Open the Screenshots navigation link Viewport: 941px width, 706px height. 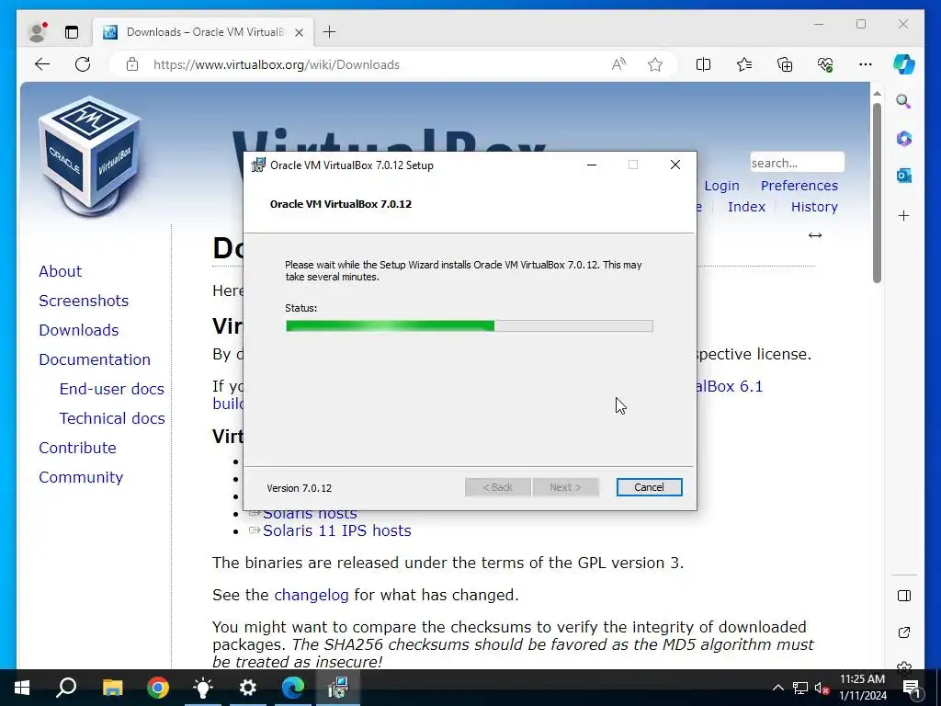(84, 301)
